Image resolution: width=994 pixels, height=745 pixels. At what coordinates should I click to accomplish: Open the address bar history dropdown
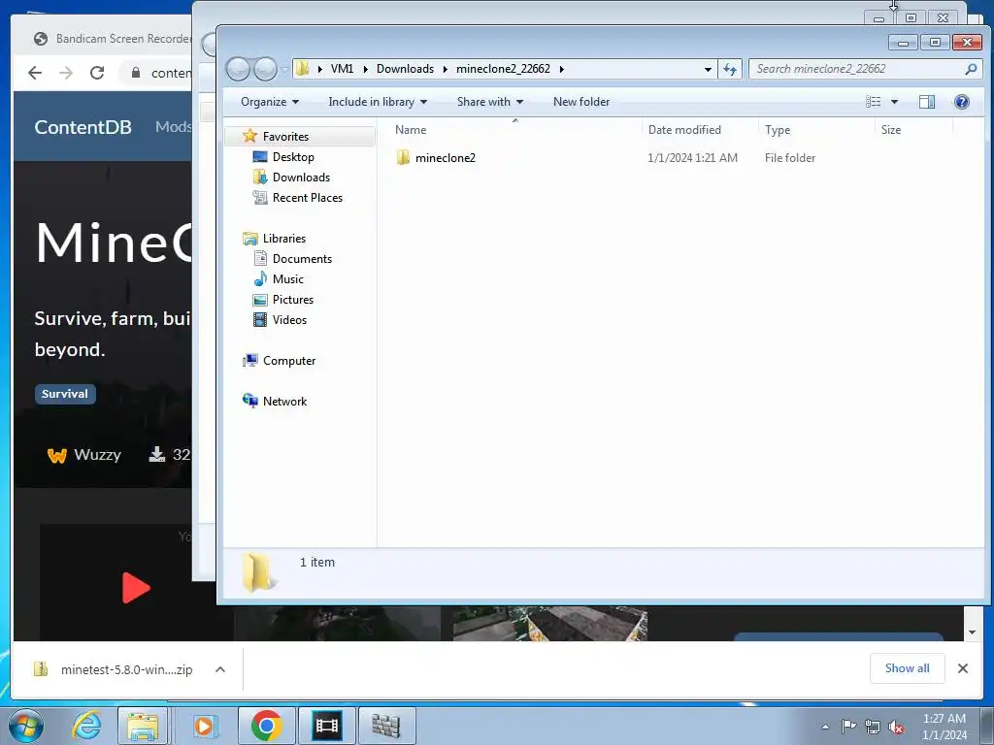click(708, 69)
